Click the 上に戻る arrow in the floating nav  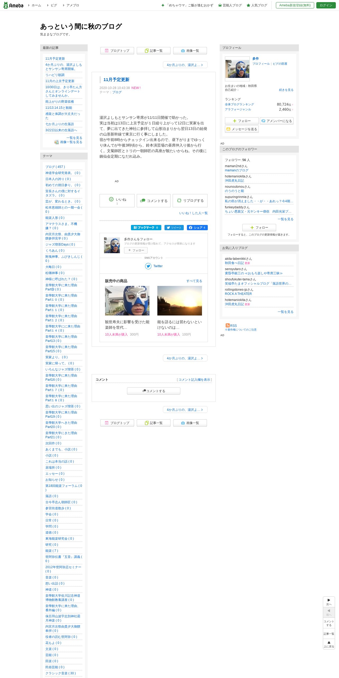329,644
